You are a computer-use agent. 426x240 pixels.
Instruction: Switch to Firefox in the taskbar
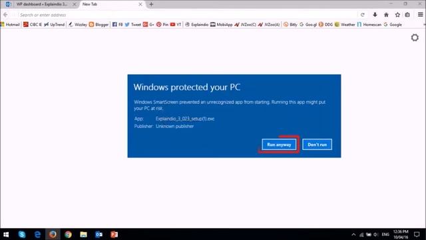(x=53, y=234)
